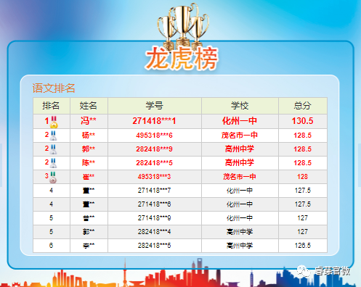Click 化州一中 in the 冯** row
This screenshot has width=361, height=287.
click(240, 121)
